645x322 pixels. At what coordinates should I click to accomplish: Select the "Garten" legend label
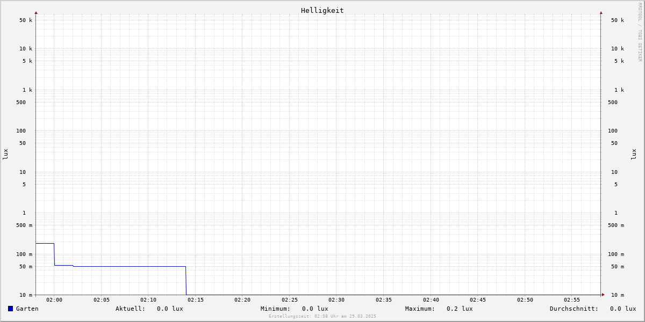pyautogui.click(x=27, y=309)
